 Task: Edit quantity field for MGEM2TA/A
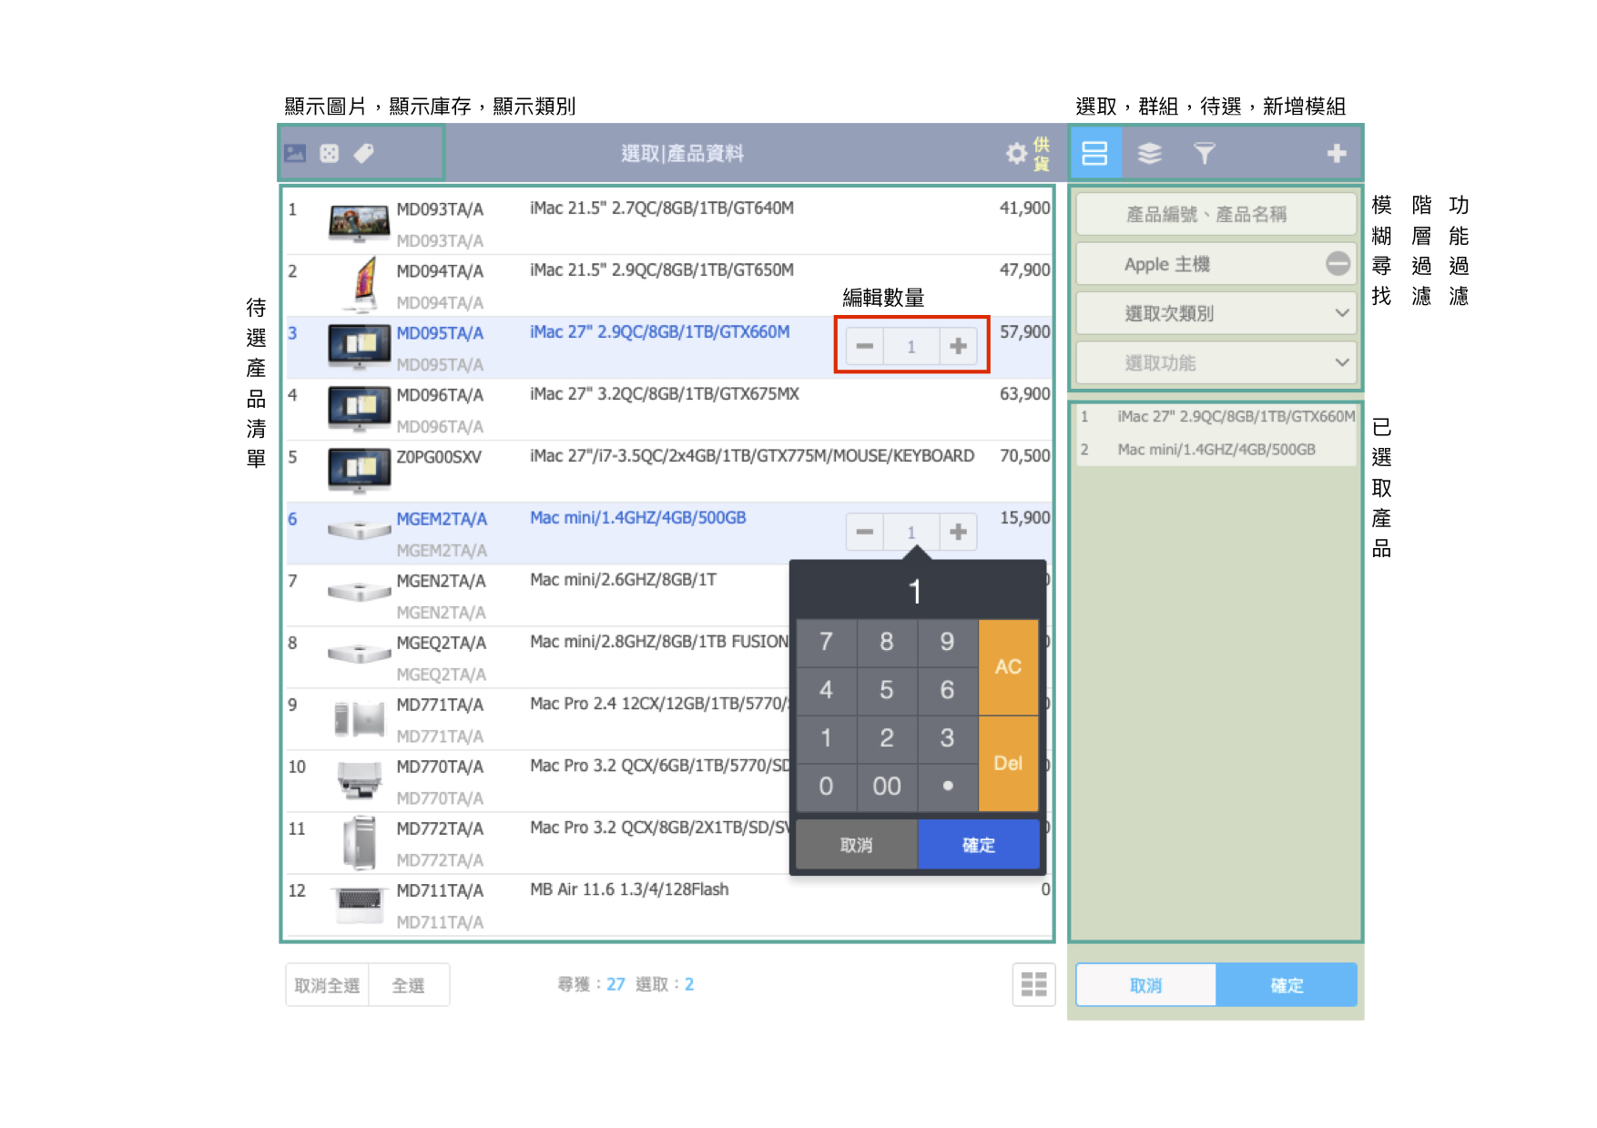pyautogui.click(x=911, y=532)
